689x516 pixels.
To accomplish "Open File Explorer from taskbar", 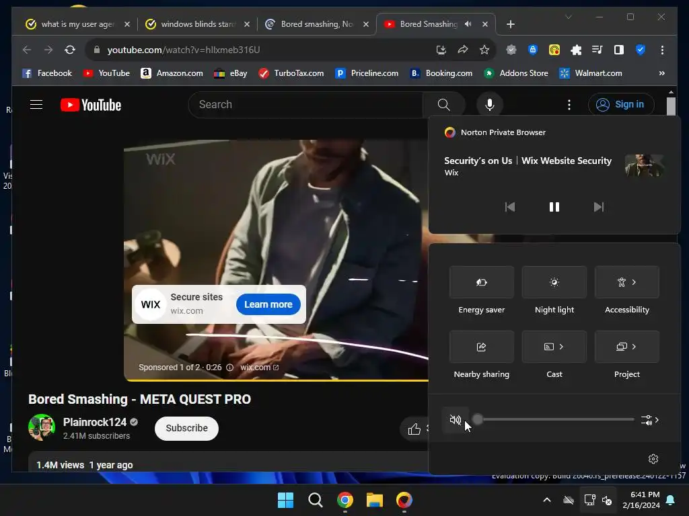I will (x=375, y=500).
